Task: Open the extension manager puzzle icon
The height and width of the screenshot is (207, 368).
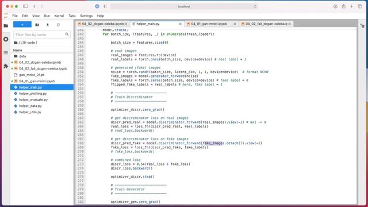Action: (x=6, y=66)
